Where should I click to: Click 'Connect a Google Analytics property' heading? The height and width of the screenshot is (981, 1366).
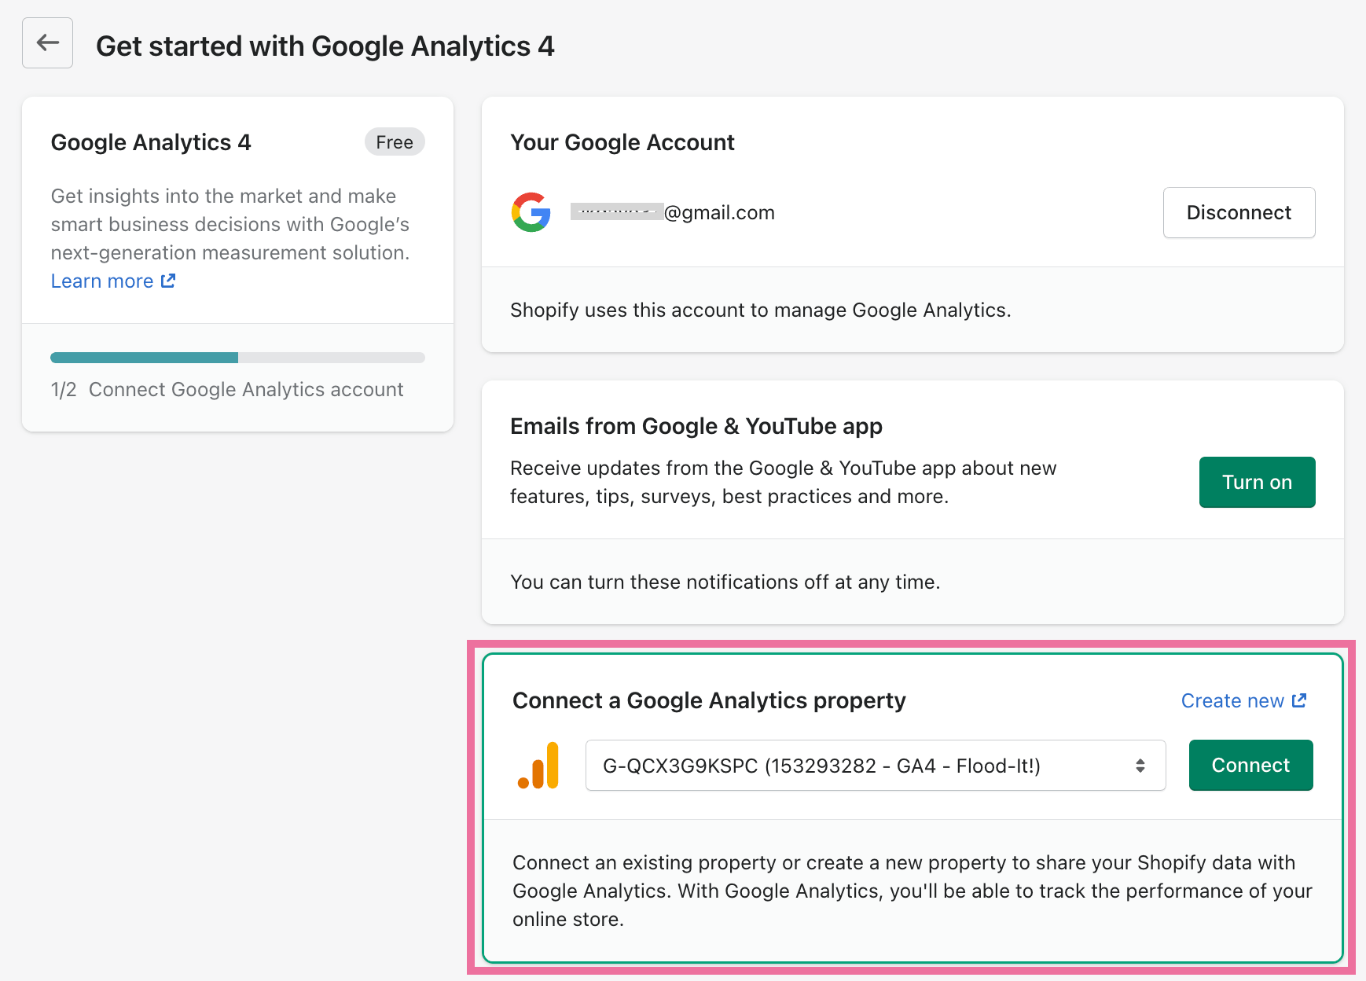(x=709, y=700)
